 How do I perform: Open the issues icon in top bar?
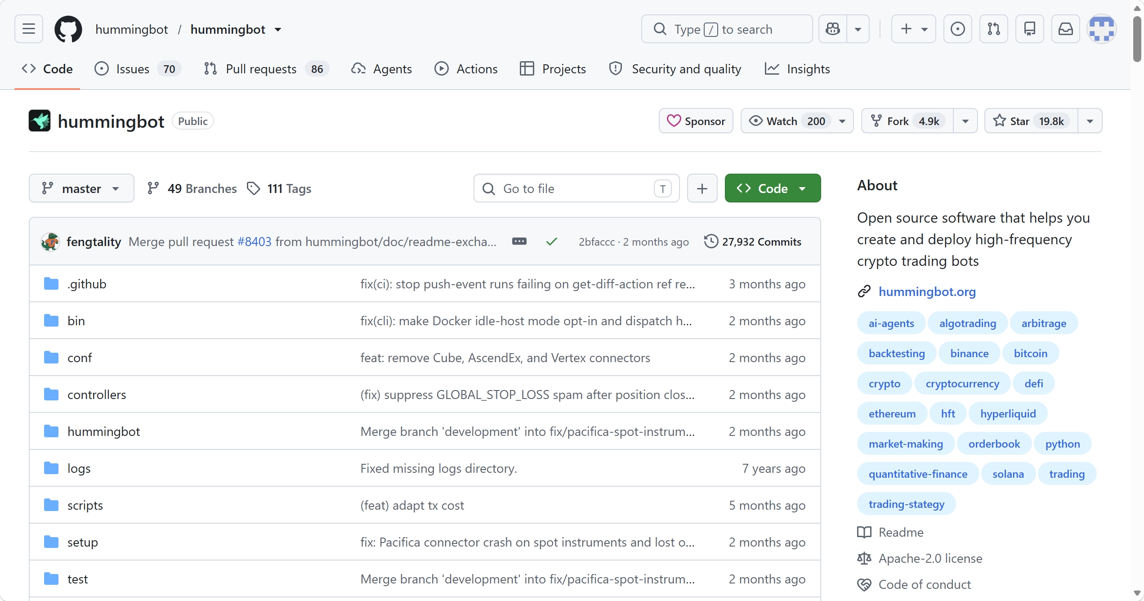tap(958, 29)
